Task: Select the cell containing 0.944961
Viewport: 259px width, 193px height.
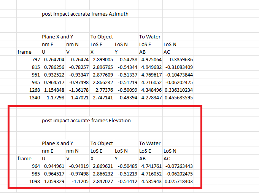Action: (54, 166)
